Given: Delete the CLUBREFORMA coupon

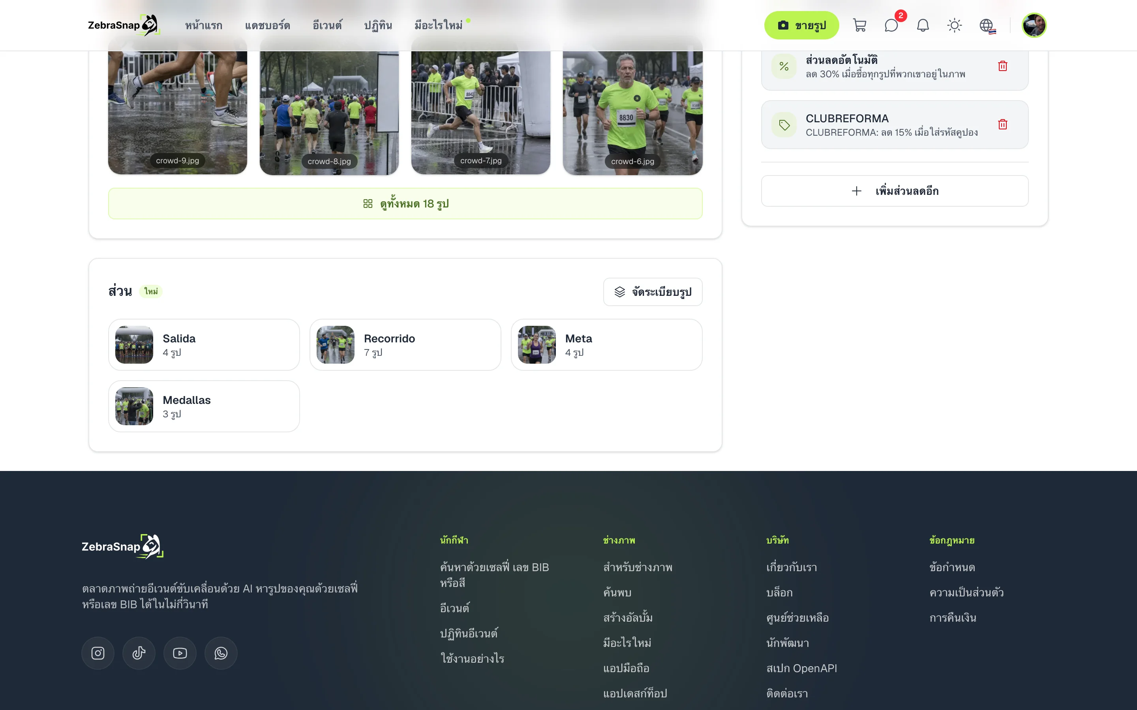Looking at the screenshot, I should pos(1003,124).
